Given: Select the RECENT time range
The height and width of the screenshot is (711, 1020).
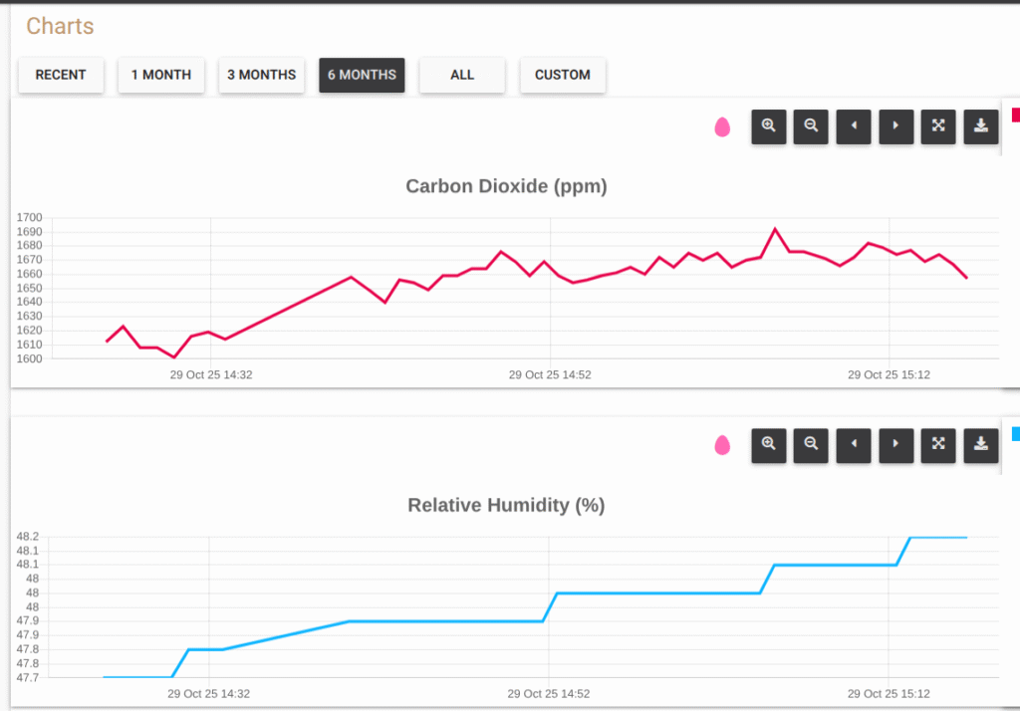Looking at the screenshot, I should point(61,75).
